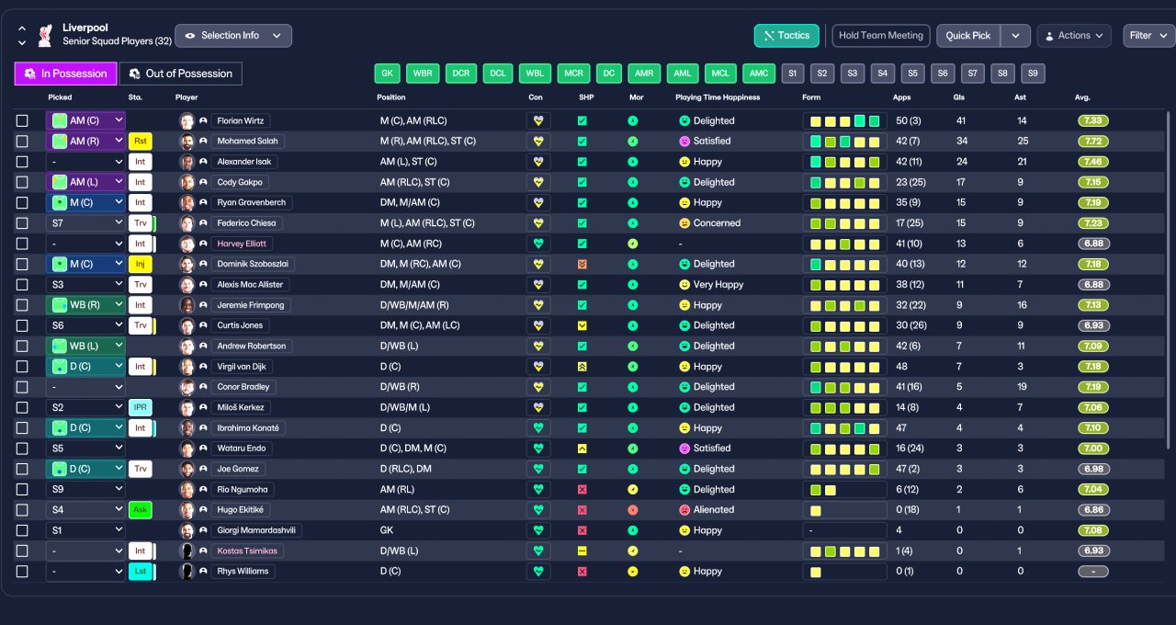This screenshot has height=625, width=1176.
Task: Select Alexander Isak's row checkbox
Action: [22, 162]
